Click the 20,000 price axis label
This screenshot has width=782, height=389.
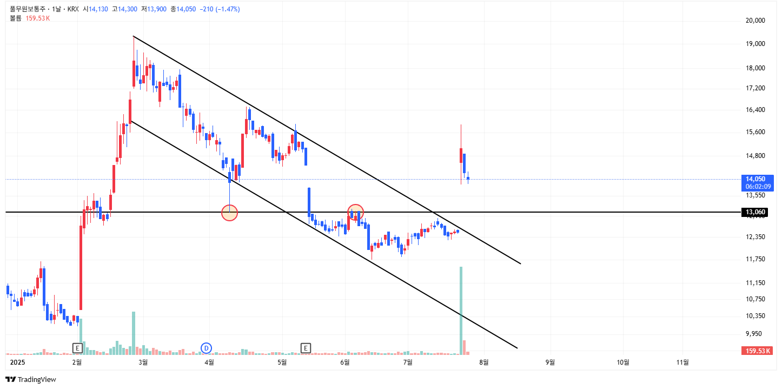click(x=756, y=21)
